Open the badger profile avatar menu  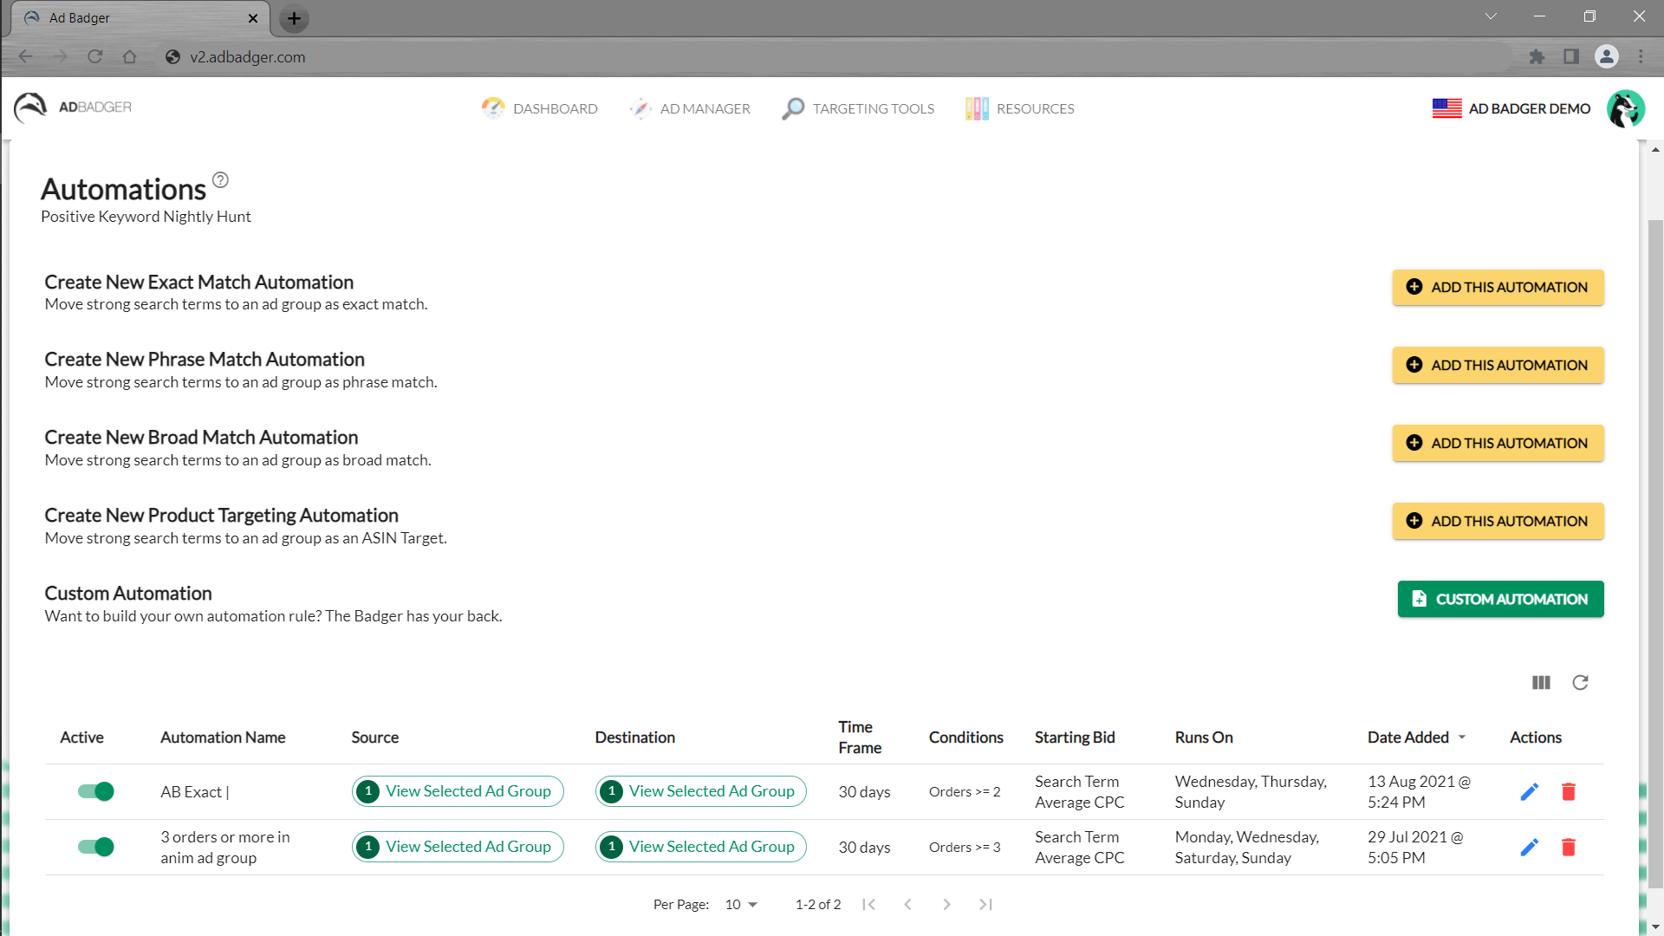1626,108
